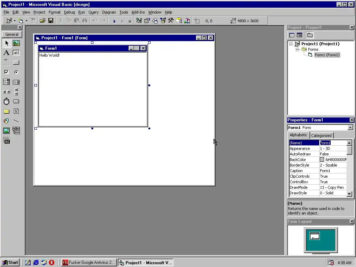
Task: Select the FileListBox control tool
Action: coord(16,111)
